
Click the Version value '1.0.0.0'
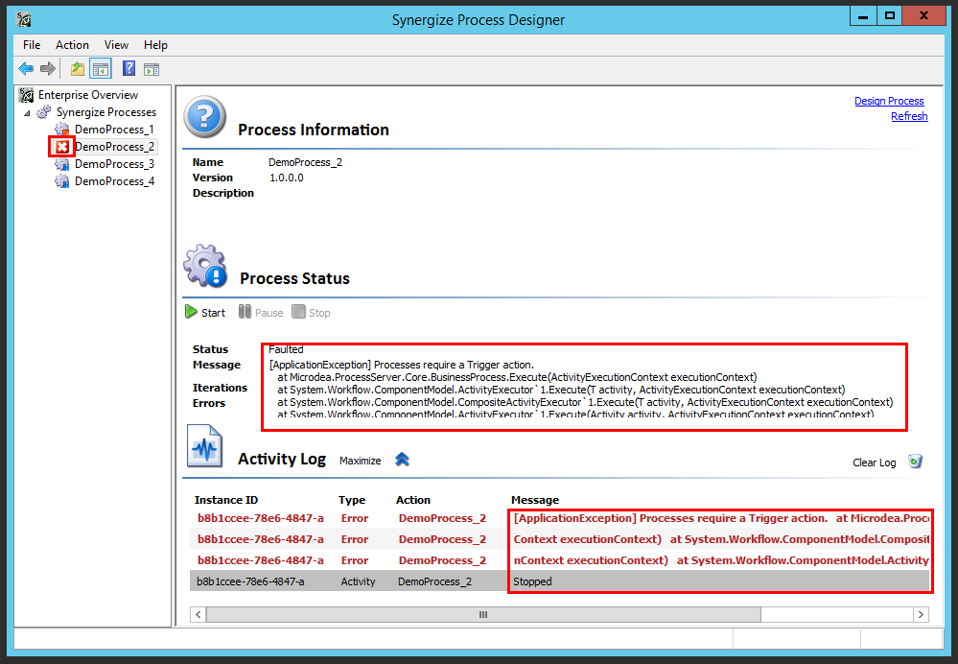point(287,178)
